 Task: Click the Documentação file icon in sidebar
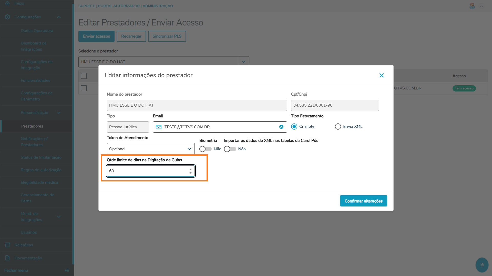tap(7, 258)
